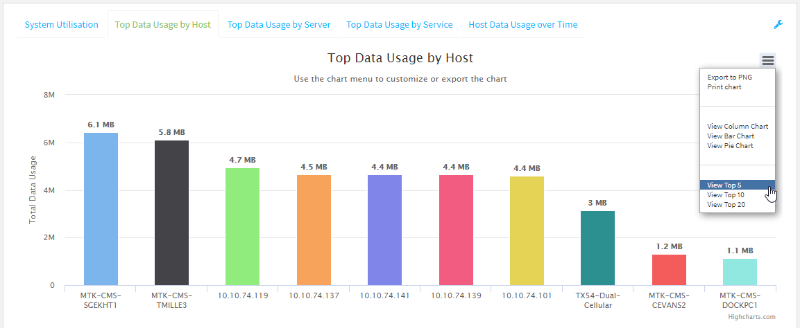Choose View Column Chart option
Viewport: 800px width, 328px height.
tap(738, 127)
